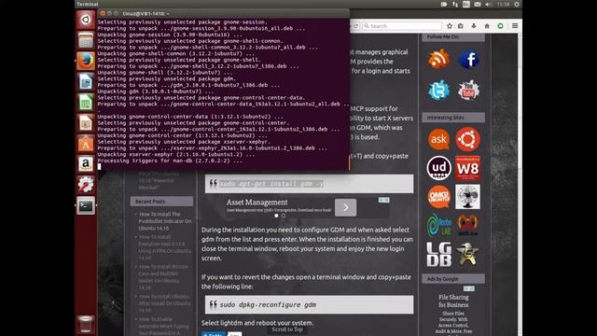Open the messaging envelope indicator

477,4
